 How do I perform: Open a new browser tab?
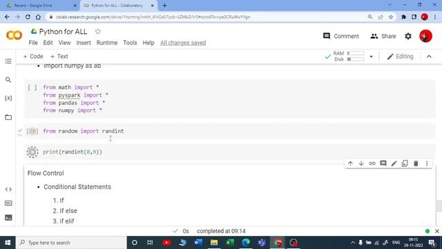tap(164, 6)
